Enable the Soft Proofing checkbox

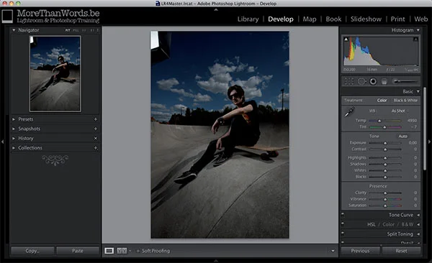tap(138, 251)
